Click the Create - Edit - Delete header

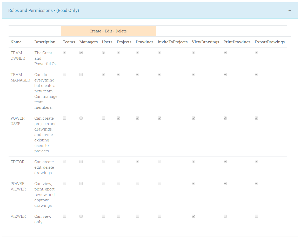[x=108, y=31]
